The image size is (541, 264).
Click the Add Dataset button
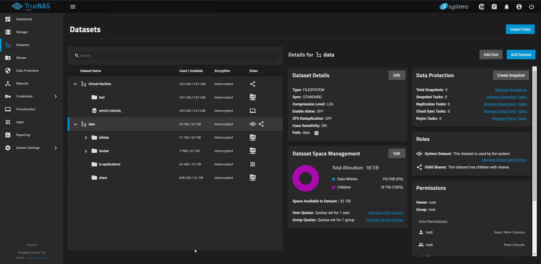pyautogui.click(x=521, y=55)
